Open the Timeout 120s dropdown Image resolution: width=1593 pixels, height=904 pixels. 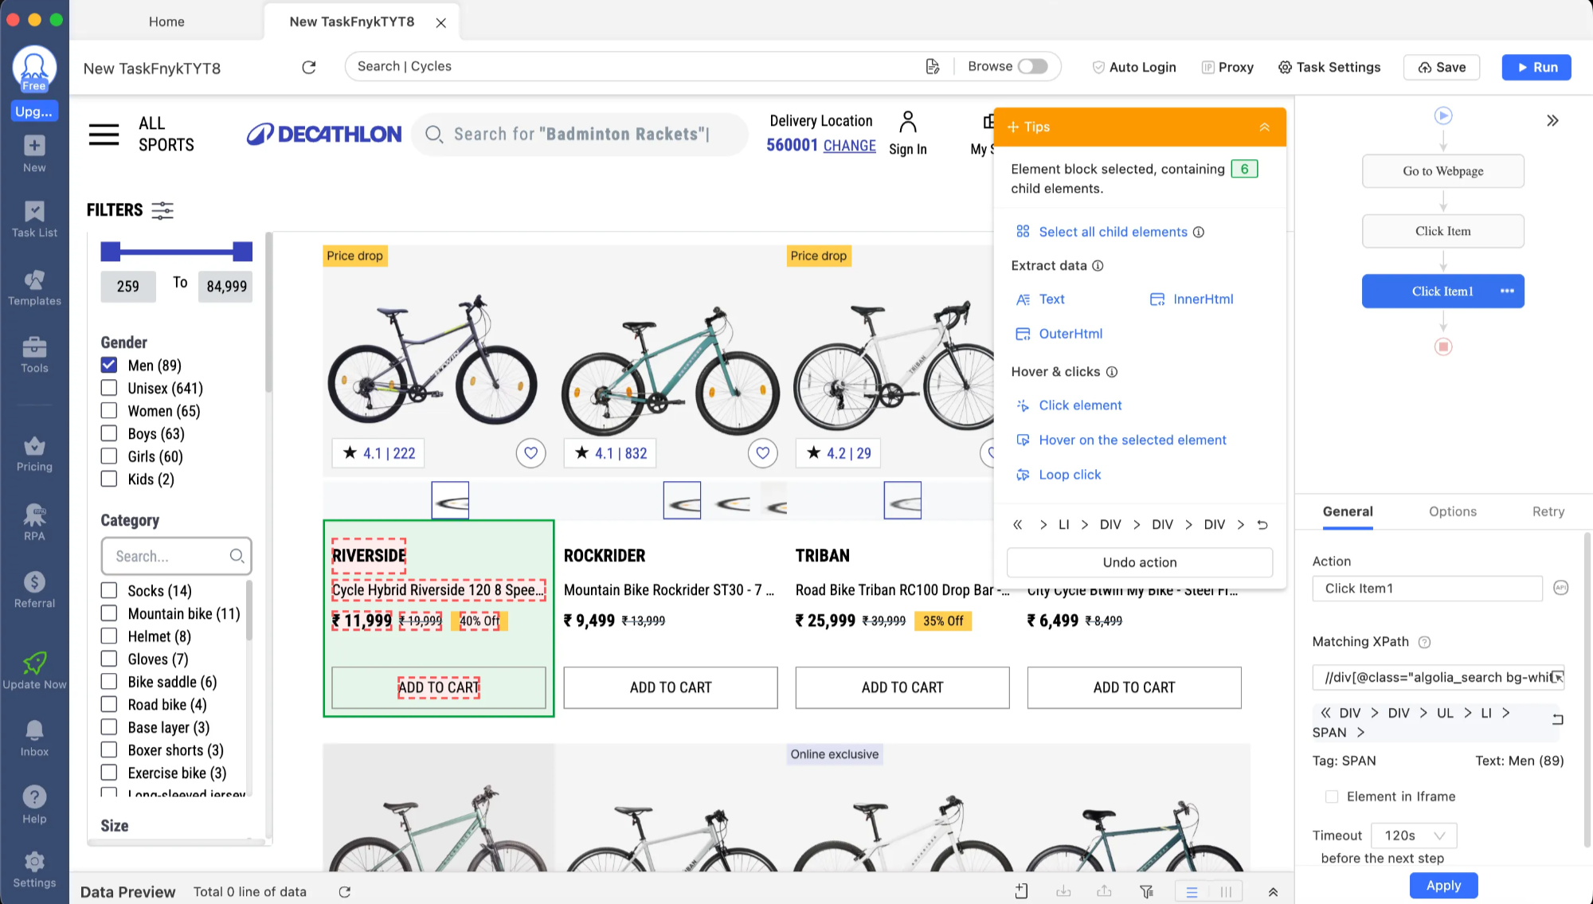coord(1414,836)
